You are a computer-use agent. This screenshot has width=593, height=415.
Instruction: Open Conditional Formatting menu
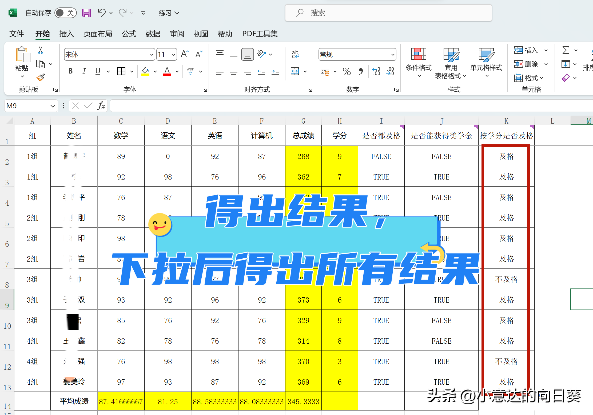[419, 63]
